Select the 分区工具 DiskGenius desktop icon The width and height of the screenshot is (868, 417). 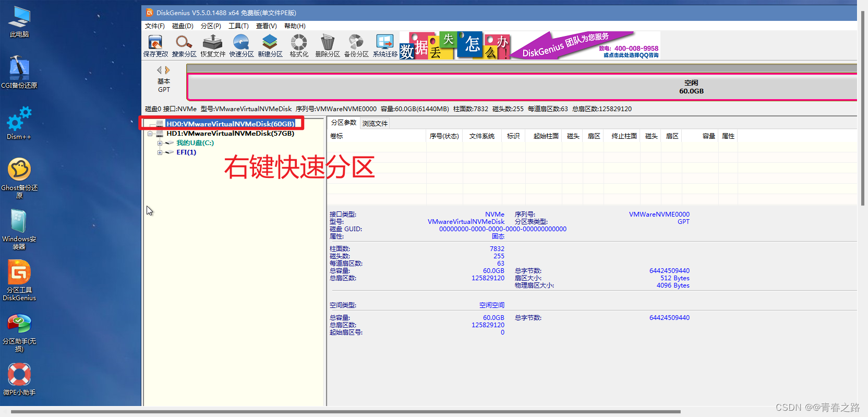pyautogui.click(x=19, y=280)
